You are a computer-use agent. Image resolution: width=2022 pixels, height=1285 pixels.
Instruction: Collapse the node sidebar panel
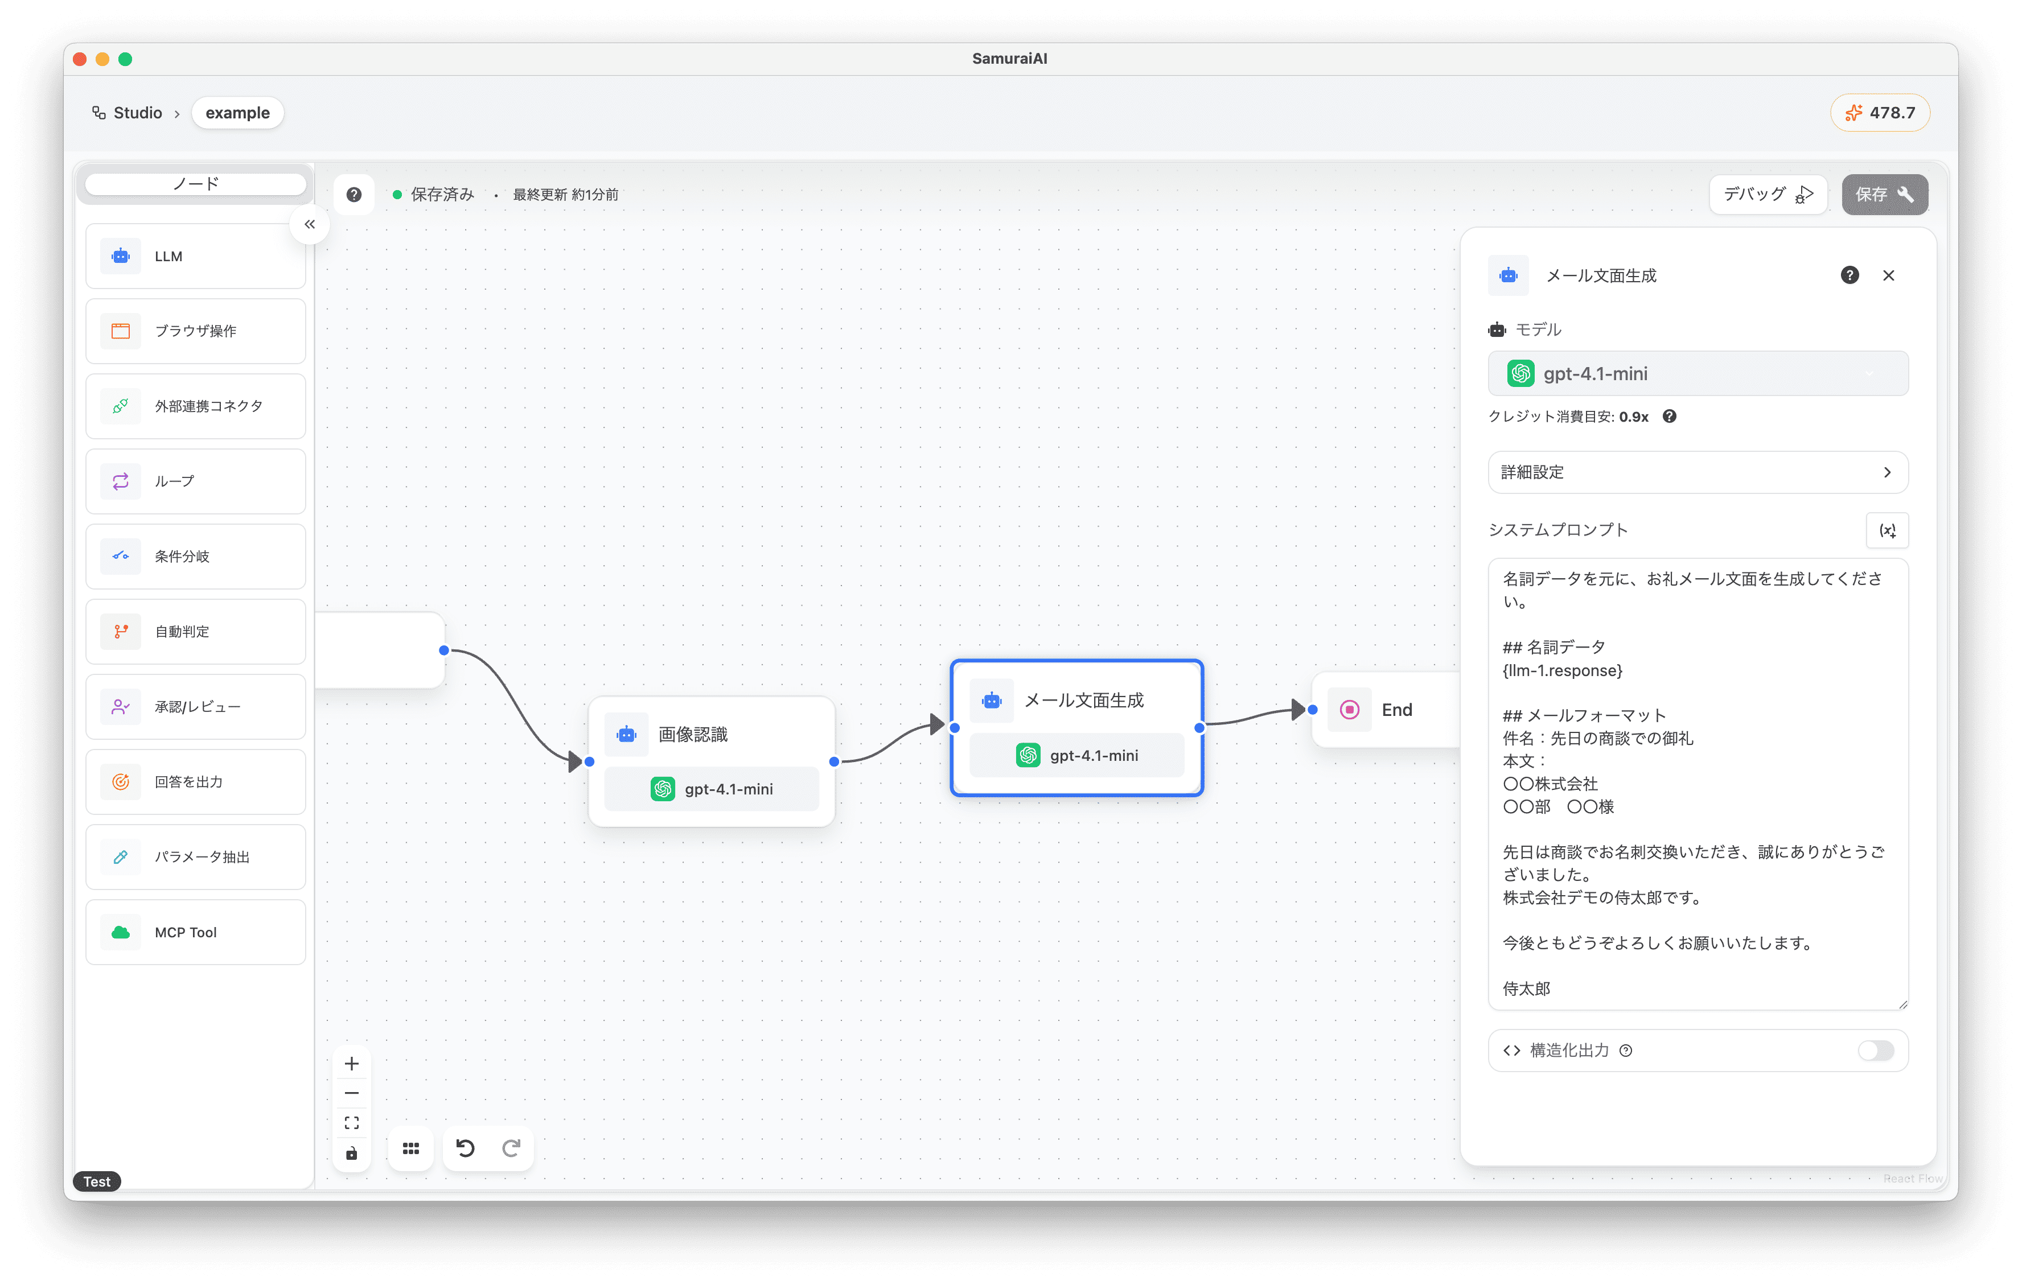pyautogui.click(x=310, y=224)
